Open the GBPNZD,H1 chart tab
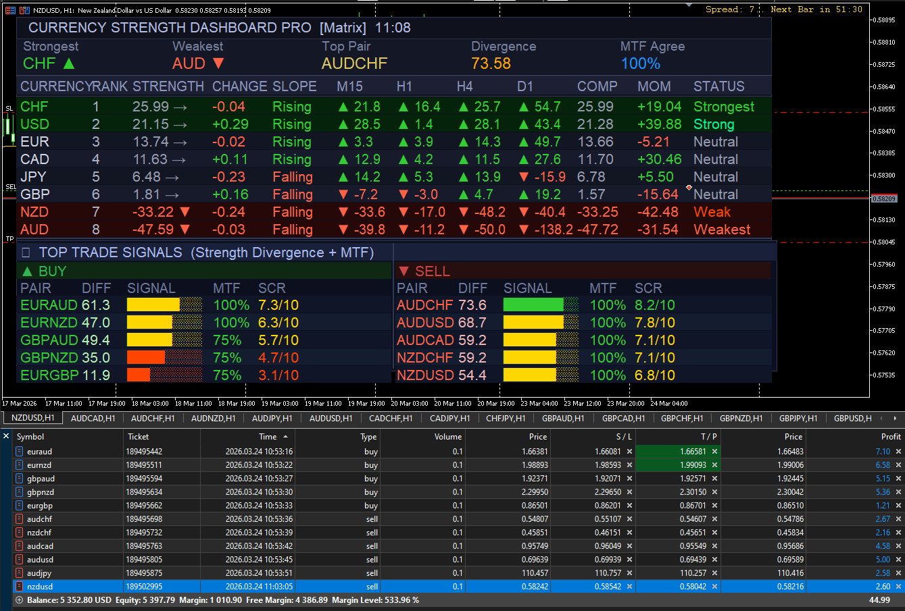 (741, 419)
